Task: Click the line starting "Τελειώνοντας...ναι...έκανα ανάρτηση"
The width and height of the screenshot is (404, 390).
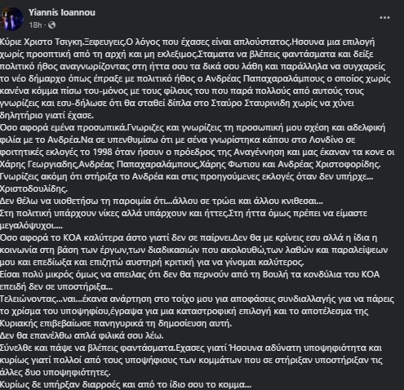Action: point(197,299)
